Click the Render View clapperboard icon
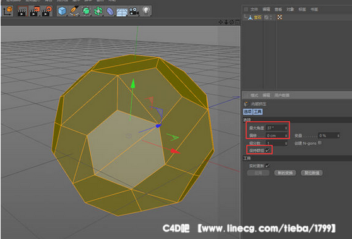Image resolution: width=352 pixels, height=239 pixels. tap(23, 11)
